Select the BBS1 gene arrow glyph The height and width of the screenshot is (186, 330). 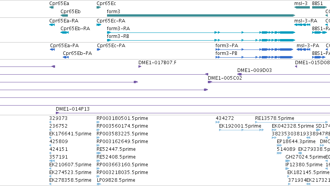click(x=320, y=7)
